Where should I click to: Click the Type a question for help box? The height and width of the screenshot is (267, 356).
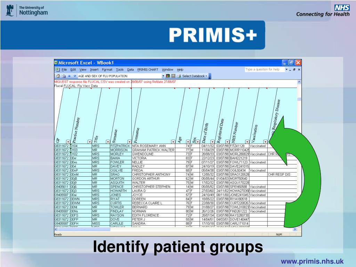click(x=265, y=70)
